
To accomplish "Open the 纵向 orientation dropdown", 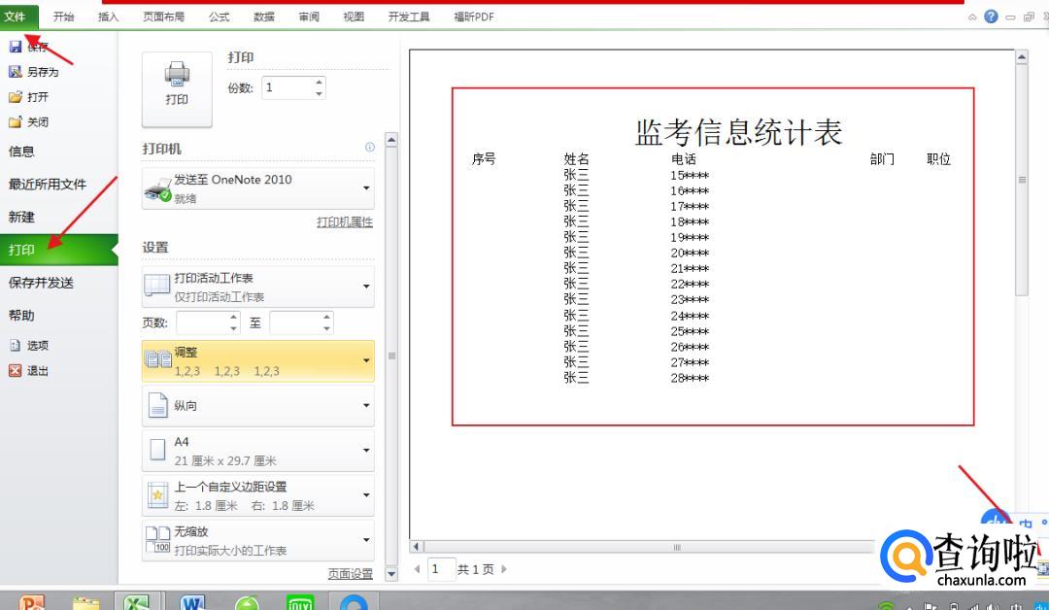I will [x=366, y=405].
